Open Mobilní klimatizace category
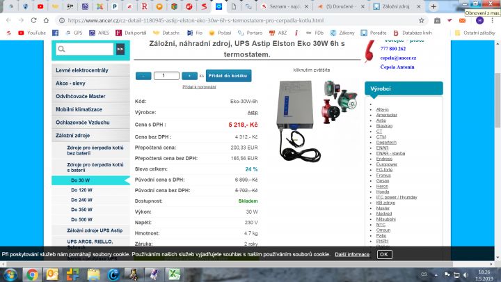The width and height of the screenshot is (501, 282). click(90, 109)
